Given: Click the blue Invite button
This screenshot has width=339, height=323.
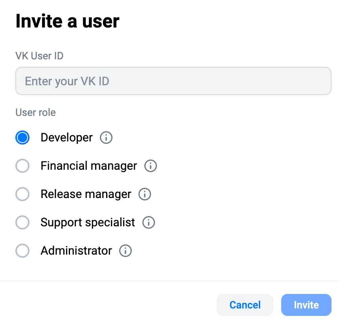Looking at the screenshot, I should [306, 305].
